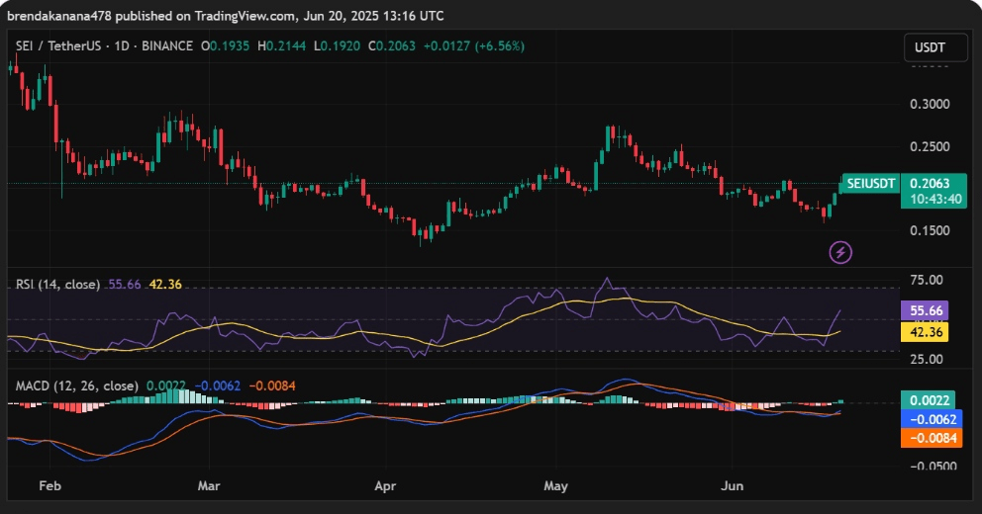Click the 0.3000 price scale label

[929, 105]
